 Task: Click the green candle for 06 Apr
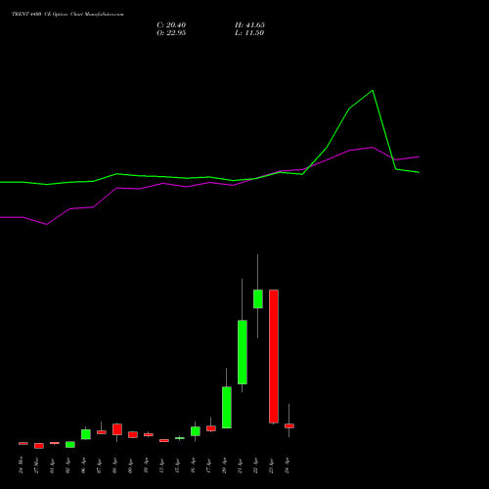click(x=86, y=434)
